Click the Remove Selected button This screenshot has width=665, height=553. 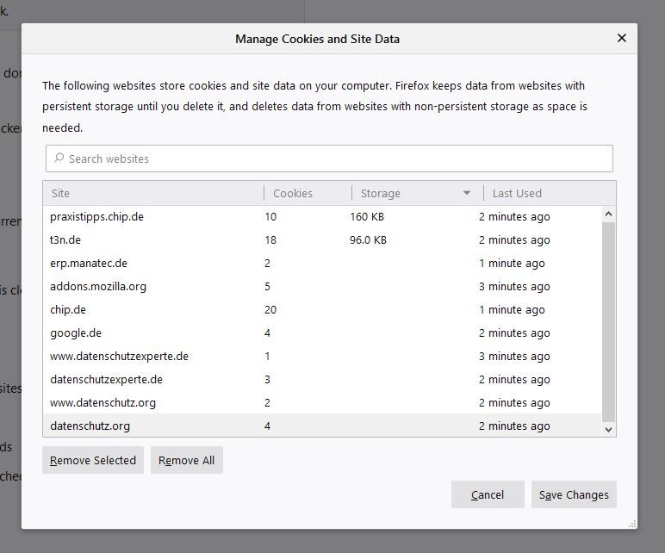coord(93,460)
